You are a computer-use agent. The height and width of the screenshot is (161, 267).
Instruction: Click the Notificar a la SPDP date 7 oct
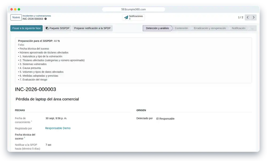pyautogui.click(x=48, y=145)
